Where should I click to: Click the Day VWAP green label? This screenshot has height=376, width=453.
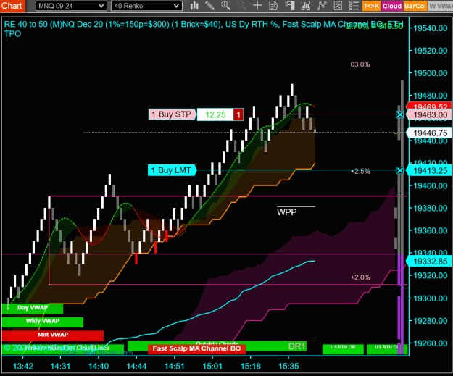click(33, 308)
